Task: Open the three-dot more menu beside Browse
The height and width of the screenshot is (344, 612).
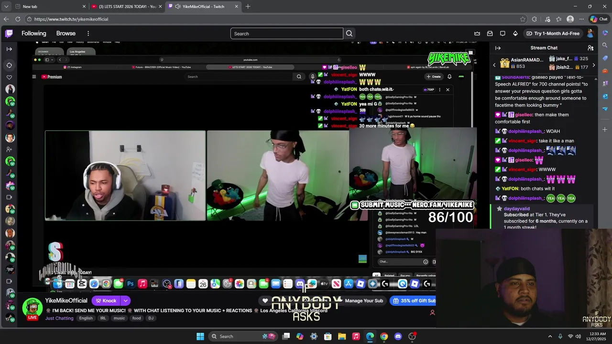Action: tap(88, 33)
